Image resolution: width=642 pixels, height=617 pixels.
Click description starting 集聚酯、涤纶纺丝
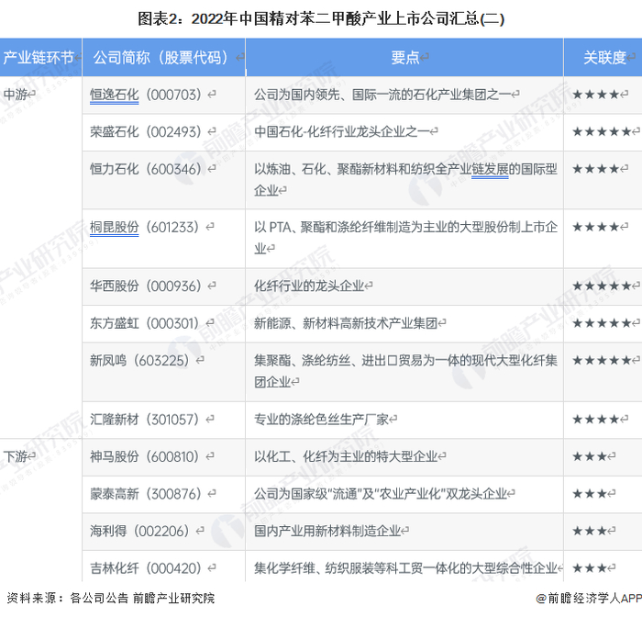click(x=405, y=371)
